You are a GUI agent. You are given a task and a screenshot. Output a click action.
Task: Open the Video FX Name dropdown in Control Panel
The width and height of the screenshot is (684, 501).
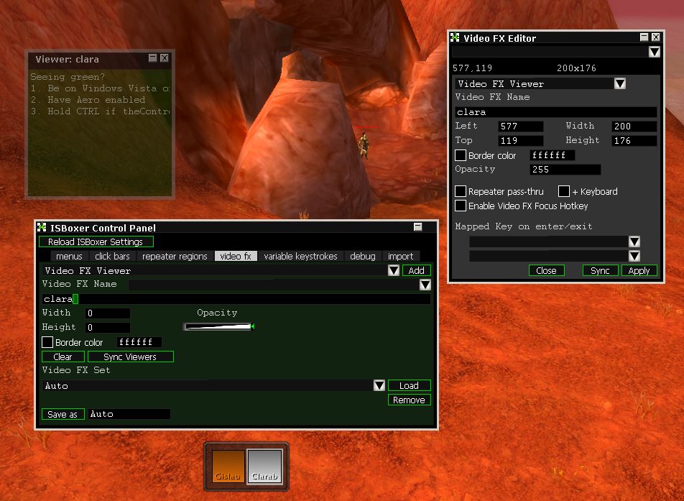click(x=425, y=285)
